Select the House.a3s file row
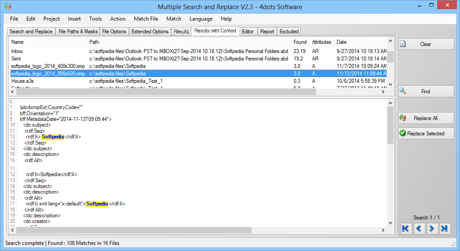460x251 pixels. [198, 81]
